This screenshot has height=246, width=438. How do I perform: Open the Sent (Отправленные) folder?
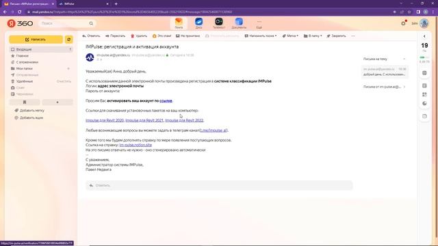point(27,75)
